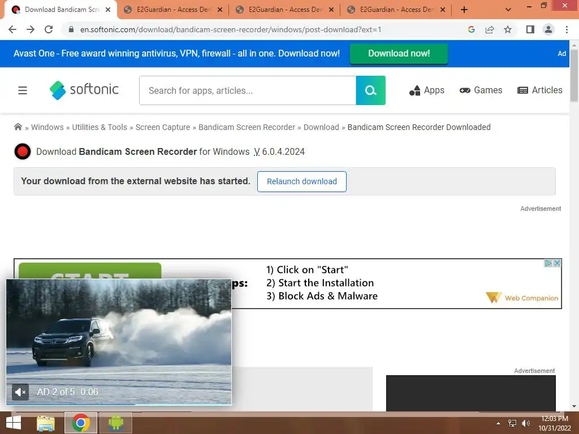Focus the search for apps field
Screen dimensions: 579x434
click(248, 90)
